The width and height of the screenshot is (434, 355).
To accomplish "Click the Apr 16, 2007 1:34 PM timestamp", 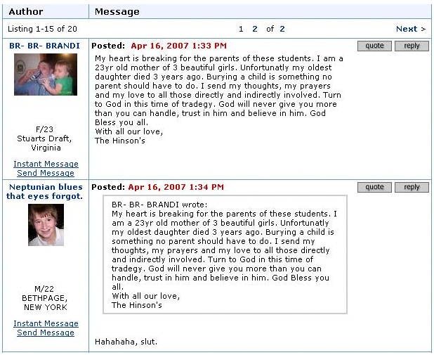I will (x=176, y=187).
